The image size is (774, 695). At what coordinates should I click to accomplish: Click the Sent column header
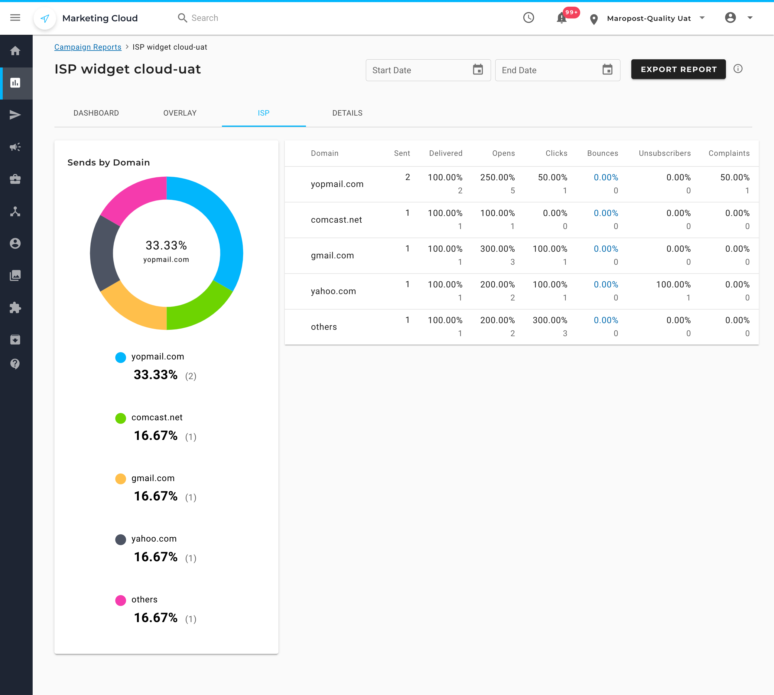[402, 153]
